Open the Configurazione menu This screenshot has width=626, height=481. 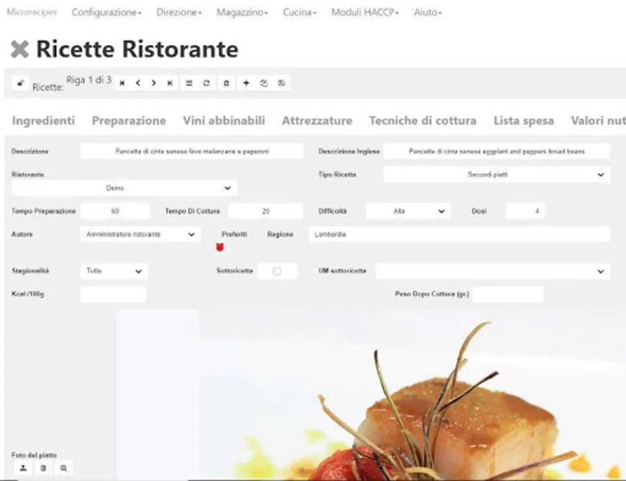106,12
